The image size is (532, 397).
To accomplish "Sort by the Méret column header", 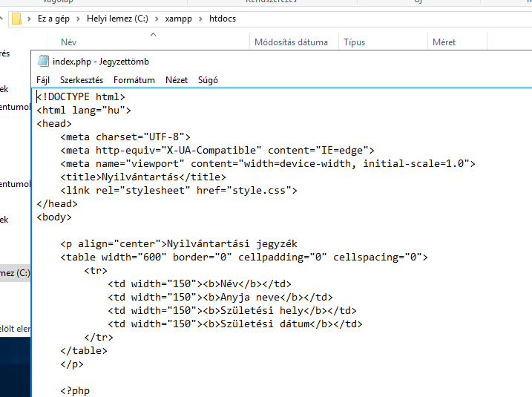I will click(444, 42).
